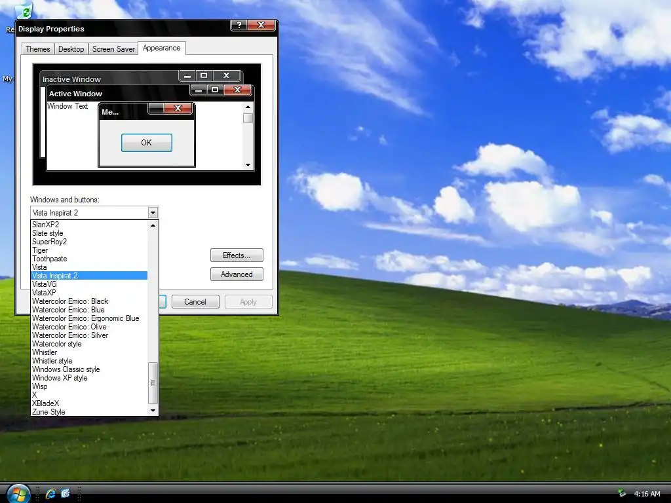This screenshot has height=503, width=671.
Task: Select Toothpaste from the dropdown list
Action: (89, 259)
